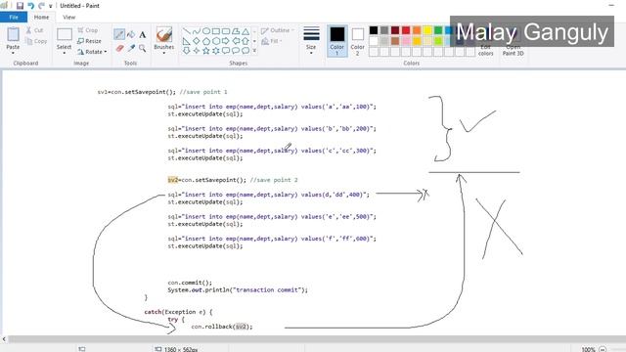Choose the Line shape
The width and height of the screenshot is (626, 352).
[187, 31]
